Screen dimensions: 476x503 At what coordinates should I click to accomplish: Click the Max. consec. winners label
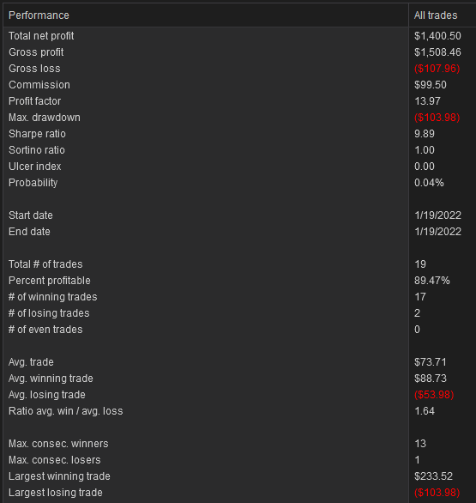pos(58,444)
